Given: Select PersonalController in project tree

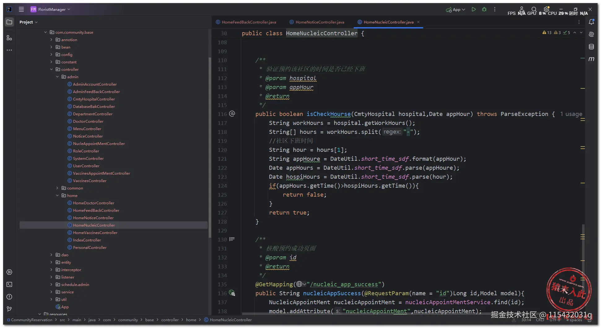Looking at the screenshot, I should 89,247.
